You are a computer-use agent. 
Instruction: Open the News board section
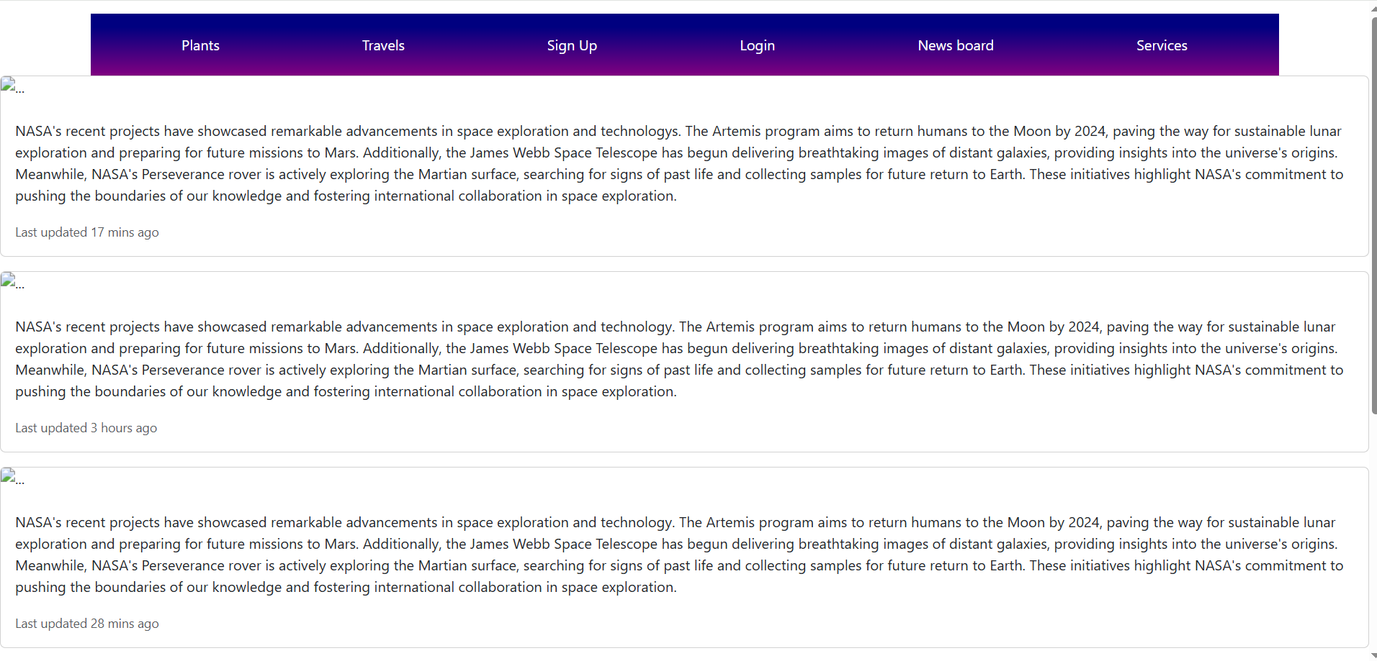(x=956, y=45)
